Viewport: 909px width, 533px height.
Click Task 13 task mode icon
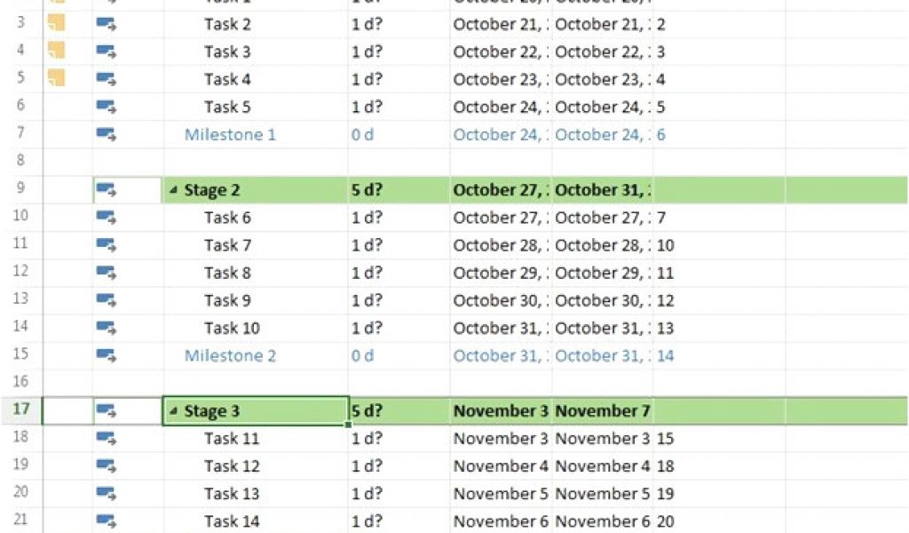[x=107, y=494]
